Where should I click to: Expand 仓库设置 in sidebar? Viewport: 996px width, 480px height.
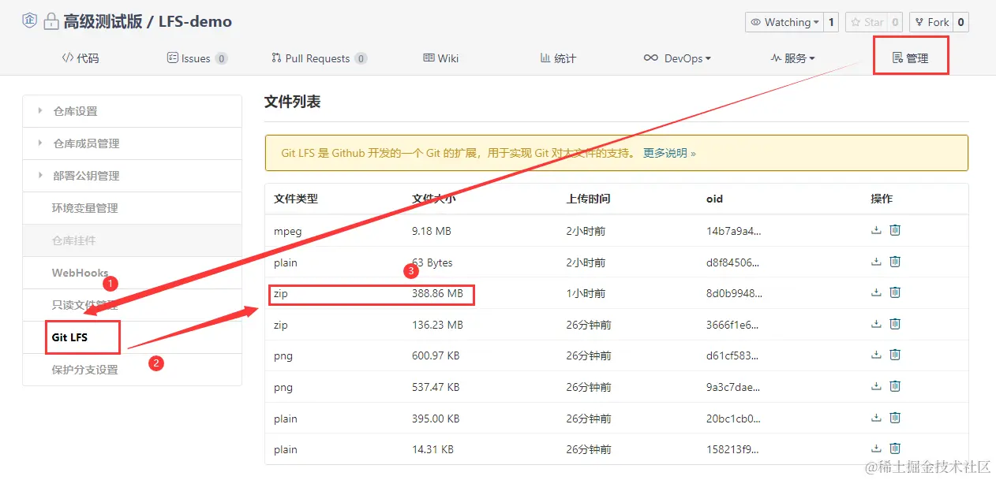(132, 111)
